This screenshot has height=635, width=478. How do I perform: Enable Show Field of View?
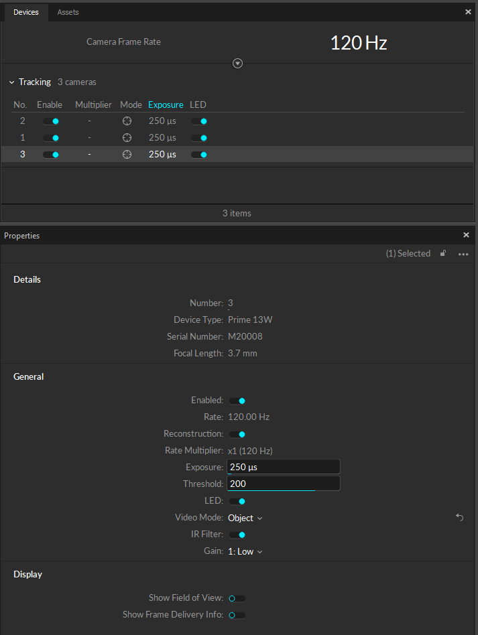pos(235,597)
